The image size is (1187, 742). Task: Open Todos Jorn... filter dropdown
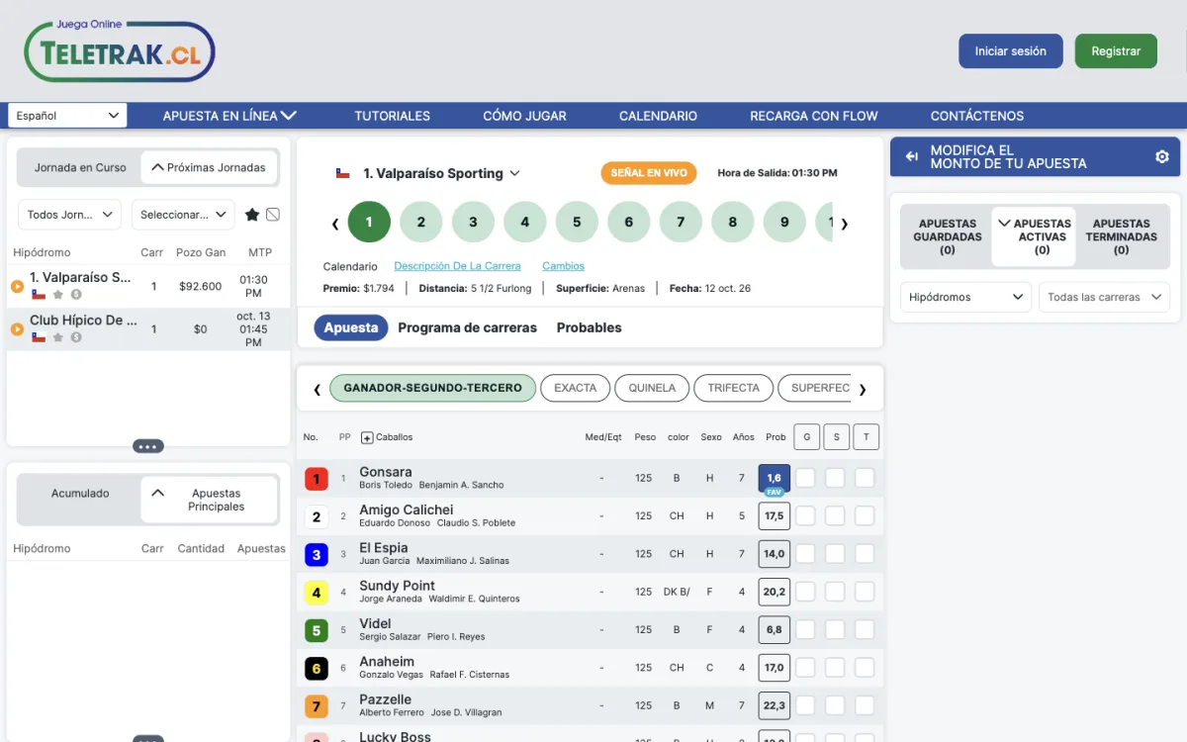tap(69, 215)
